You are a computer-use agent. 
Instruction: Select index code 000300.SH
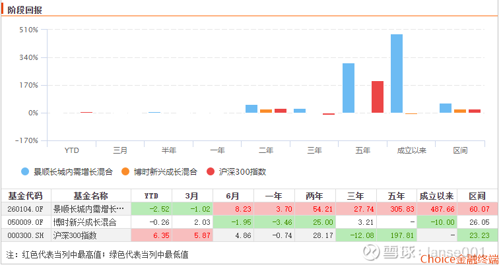pyautogui.click(x=26, y=235)
